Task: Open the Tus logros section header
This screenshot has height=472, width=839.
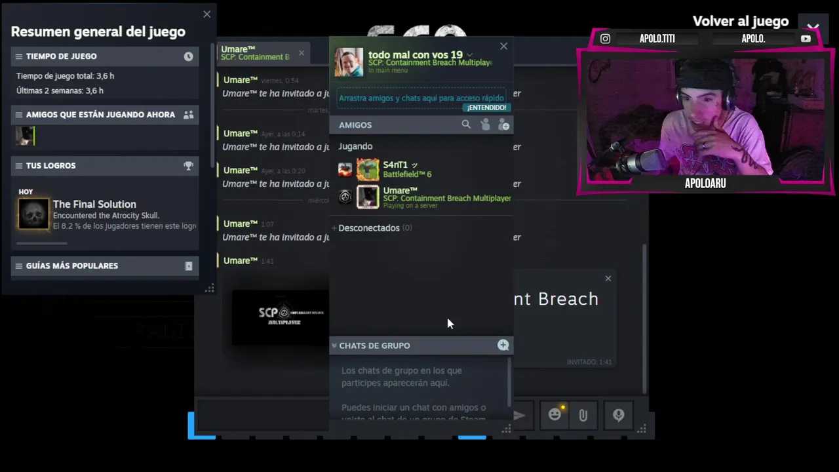Action: click(105, 166)
